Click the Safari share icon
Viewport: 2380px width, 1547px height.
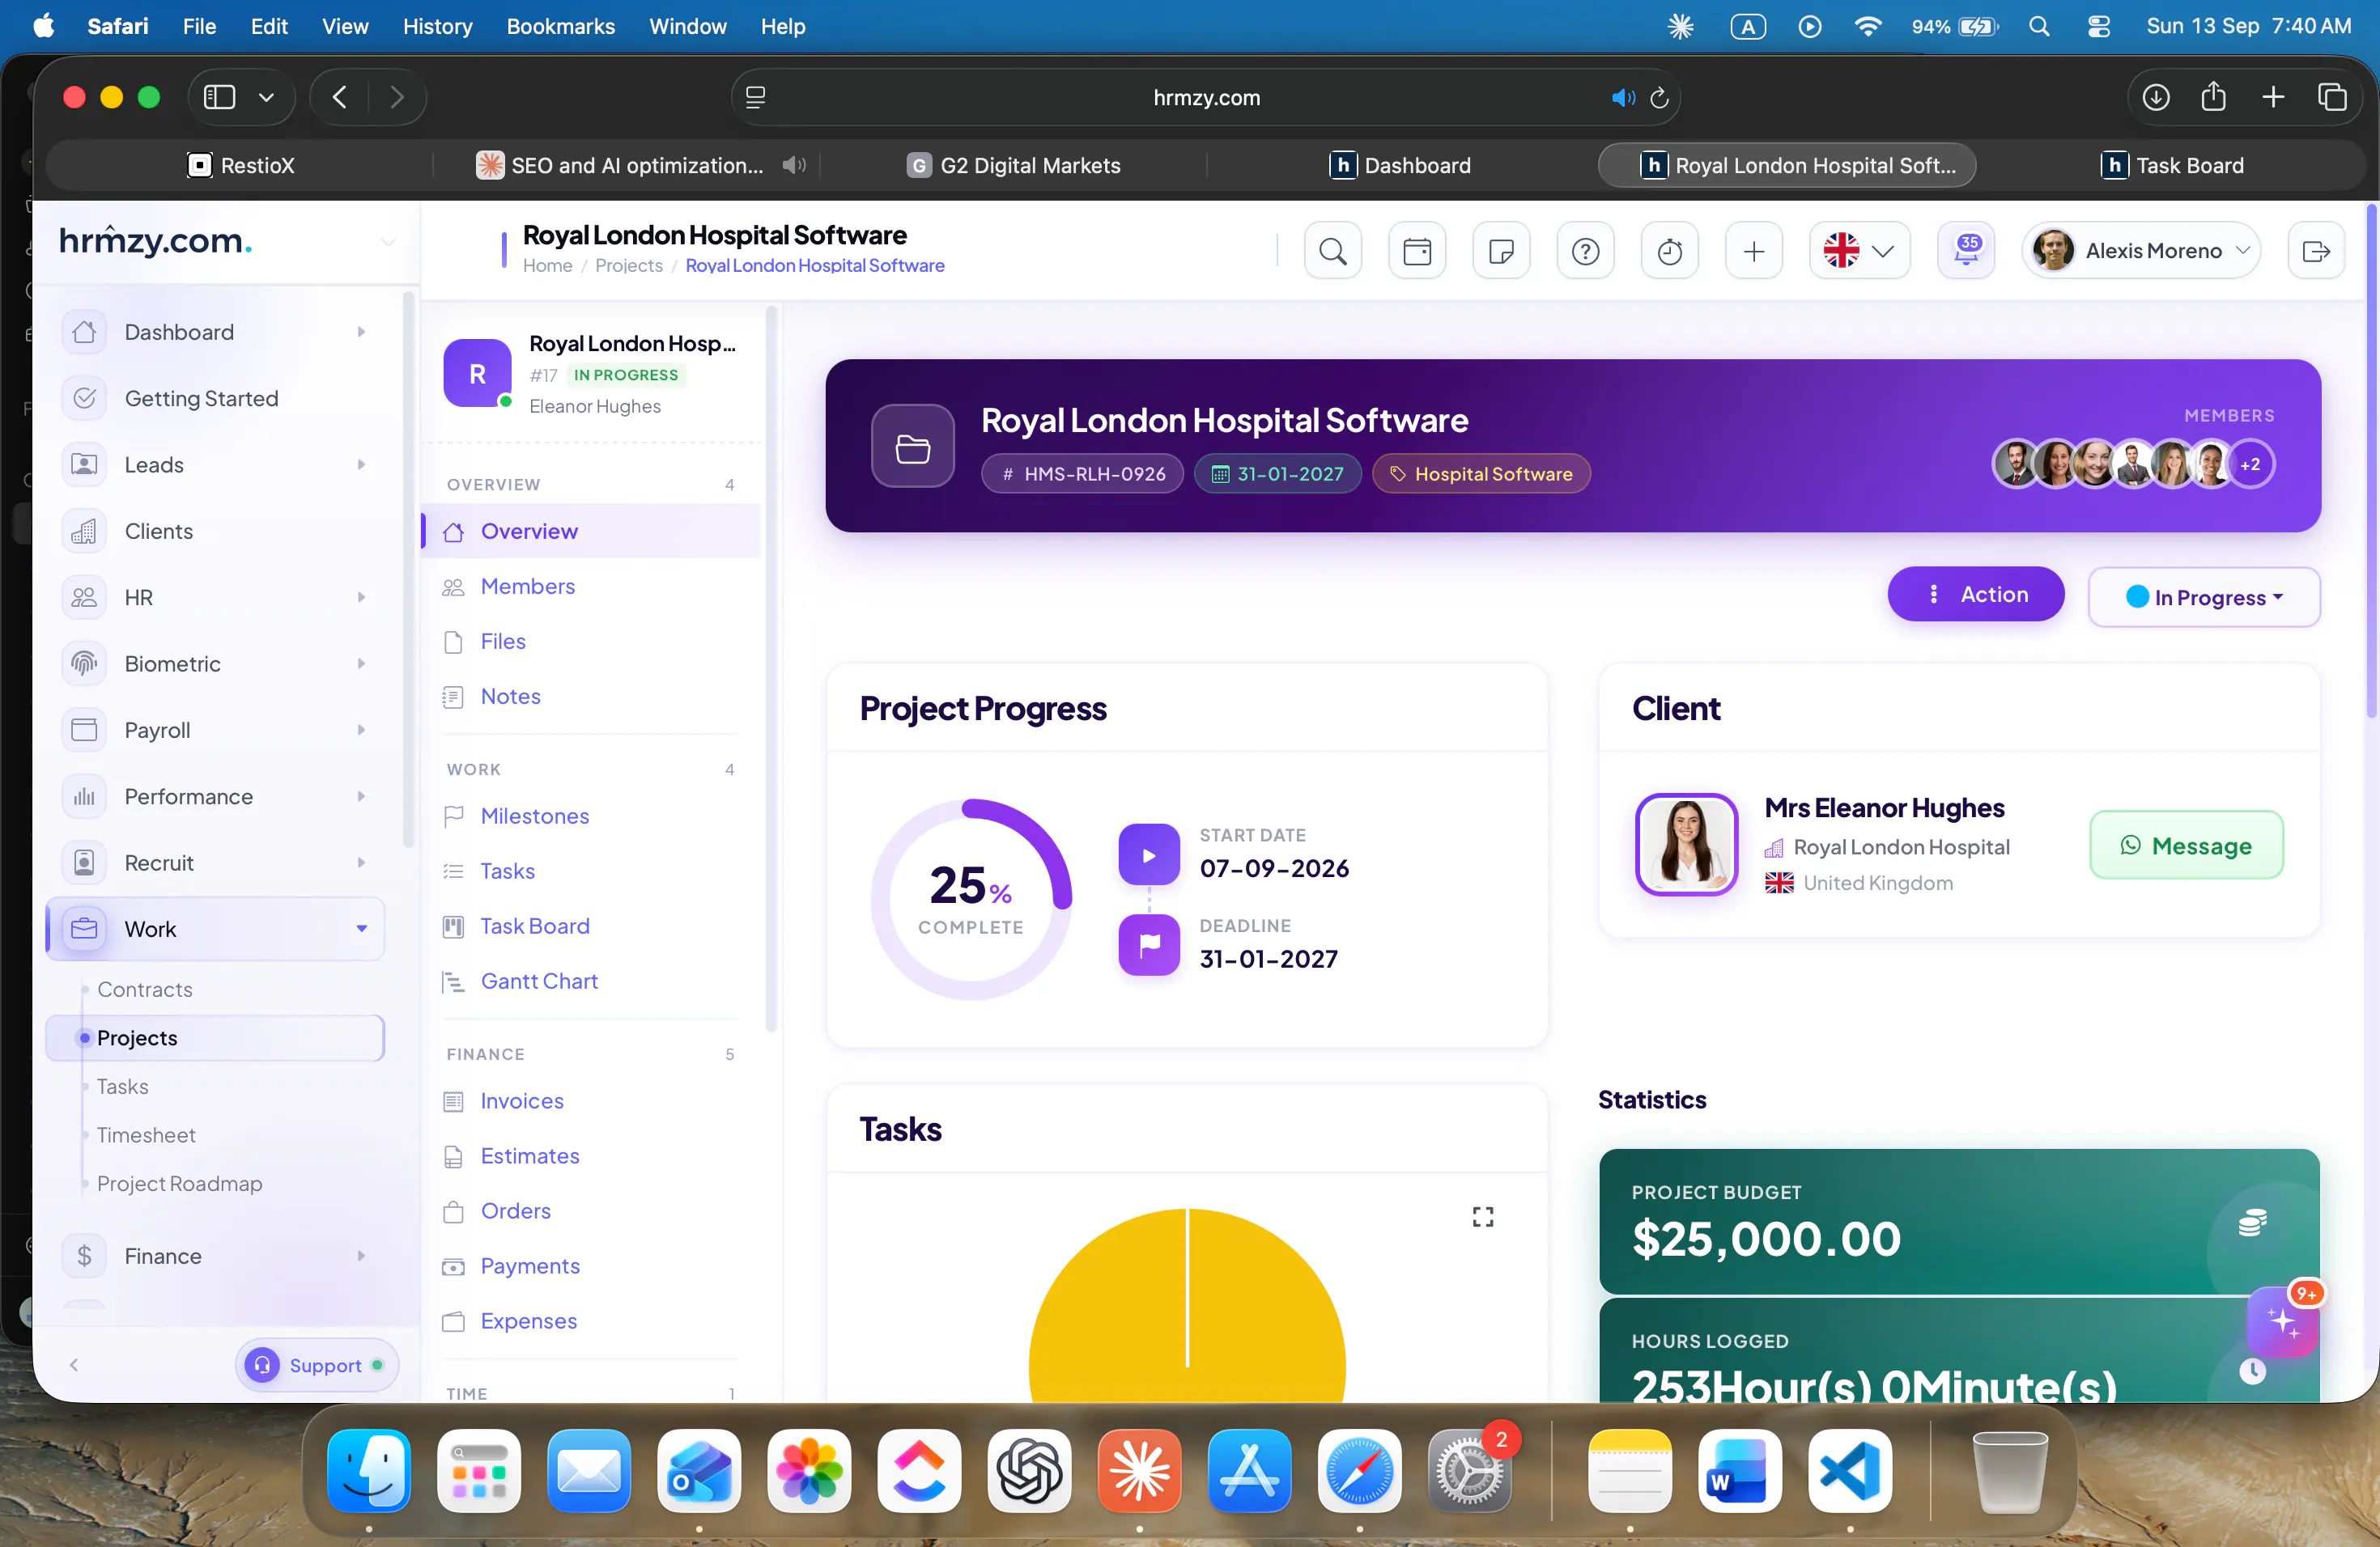(2213, 96)
